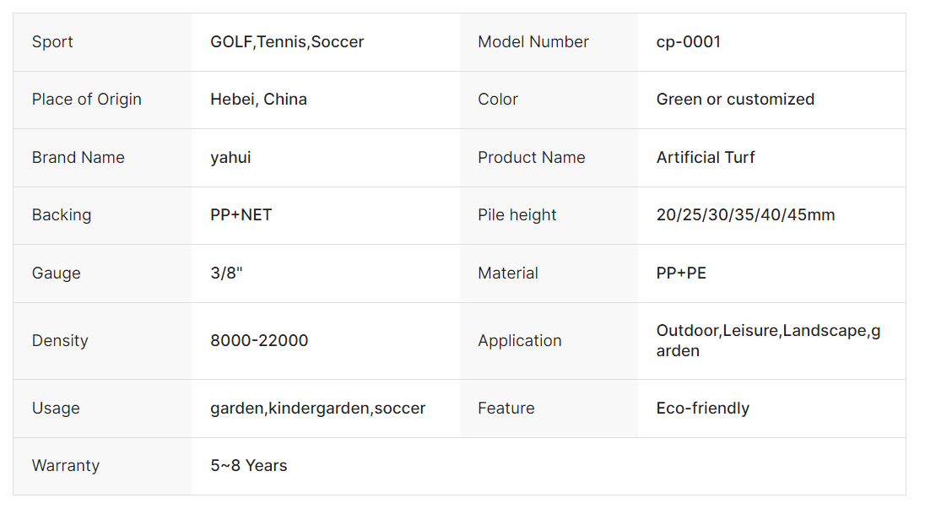Click the Outdoor,Leisure,Landscape,garden application value
925x509 pixels.
[x=768, y=340]
